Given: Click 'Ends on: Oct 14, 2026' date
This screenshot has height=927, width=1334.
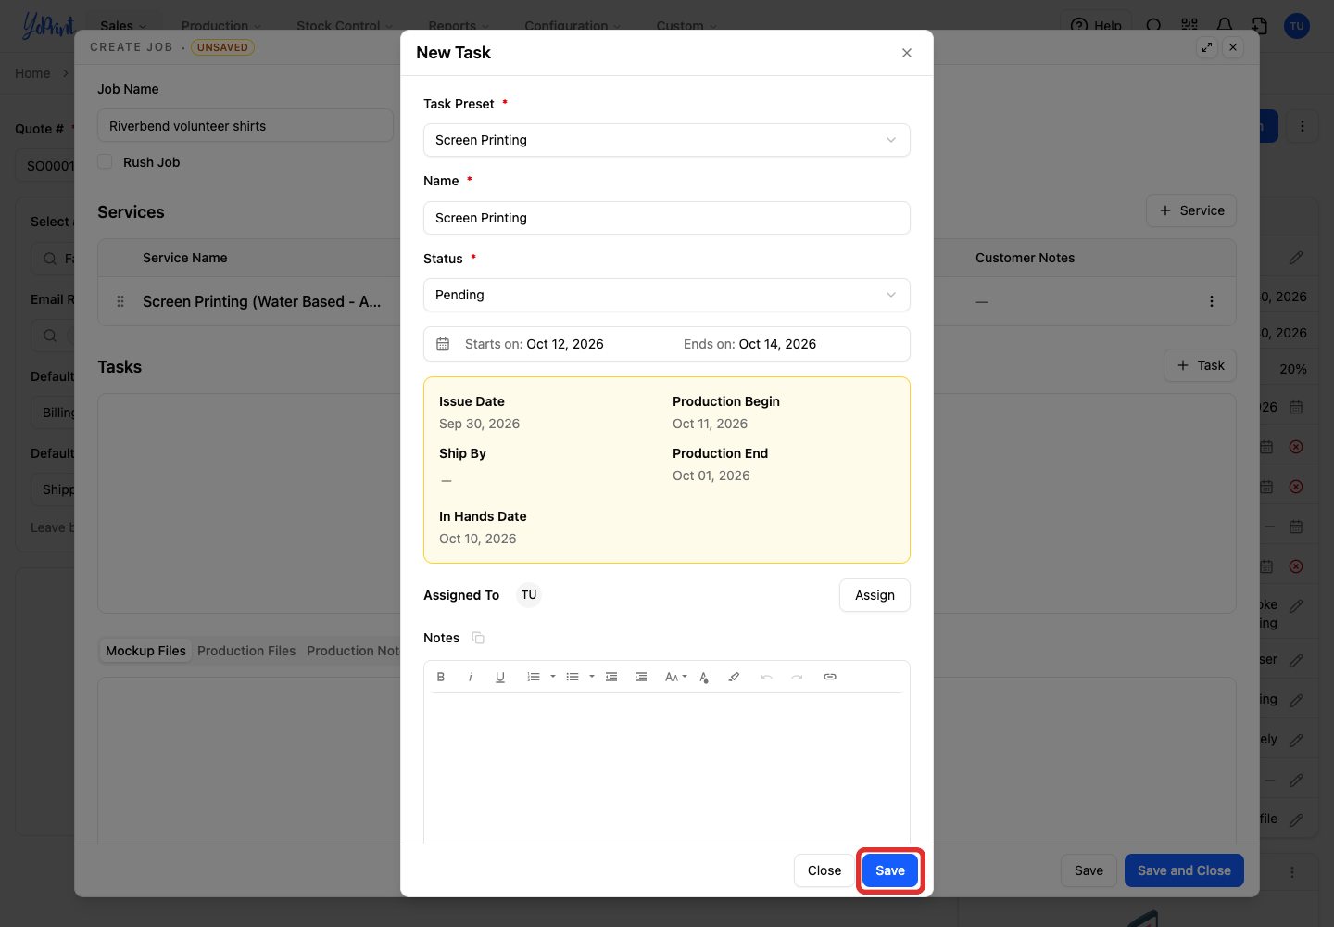Looking at the screenshot, I should (749, 344).
